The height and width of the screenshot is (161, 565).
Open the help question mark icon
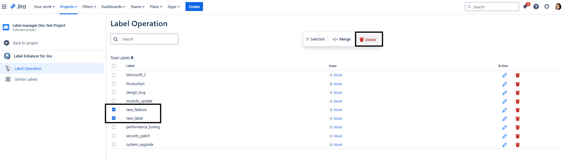tap(536, 7)
